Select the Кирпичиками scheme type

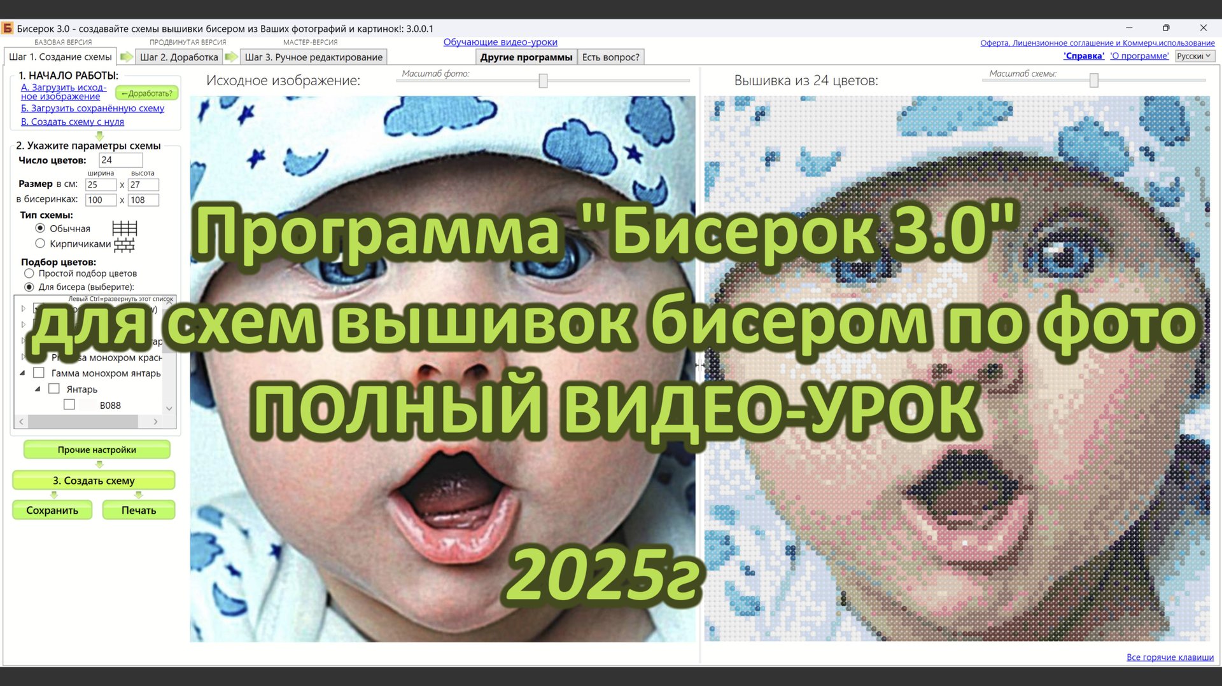pyautogui.click(x=40, y=244)
